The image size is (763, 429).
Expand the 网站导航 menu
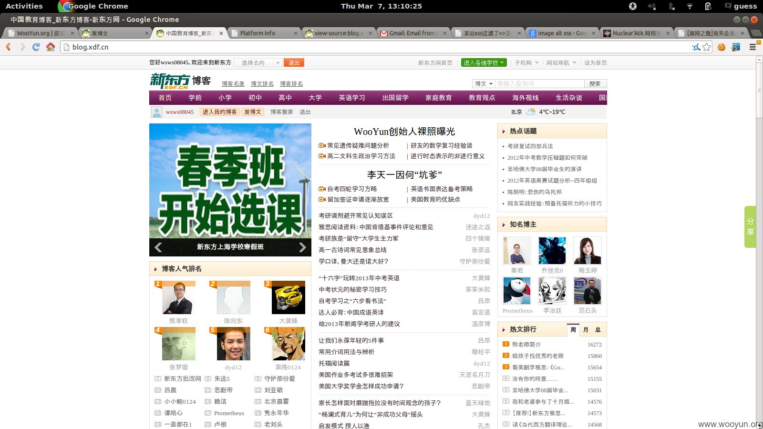pos(561,63)
